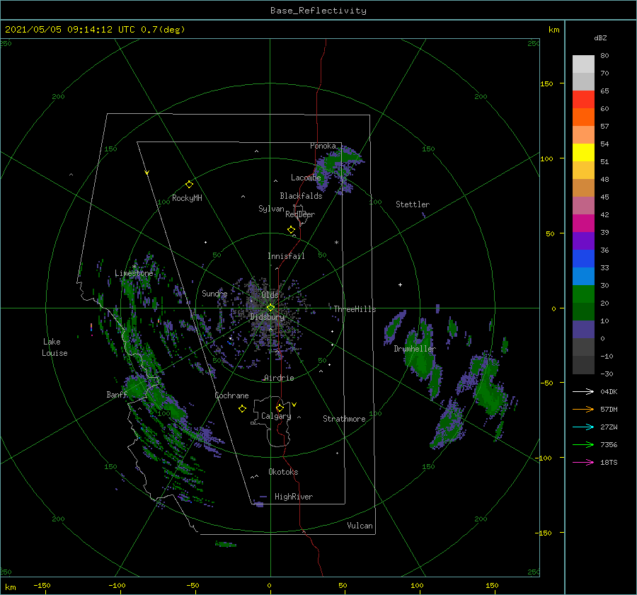Pick the light blue 30–33 dBZ swatch
The image size is (637, 595).
click(583, 277)
